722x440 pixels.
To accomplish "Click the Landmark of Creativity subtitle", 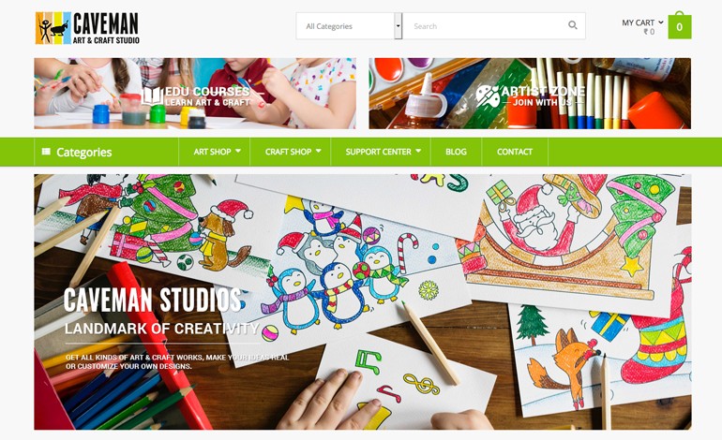I will (x=162, y=329).
